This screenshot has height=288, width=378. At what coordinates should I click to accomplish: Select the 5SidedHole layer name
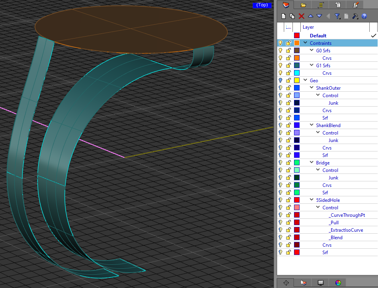coord(328,200)
